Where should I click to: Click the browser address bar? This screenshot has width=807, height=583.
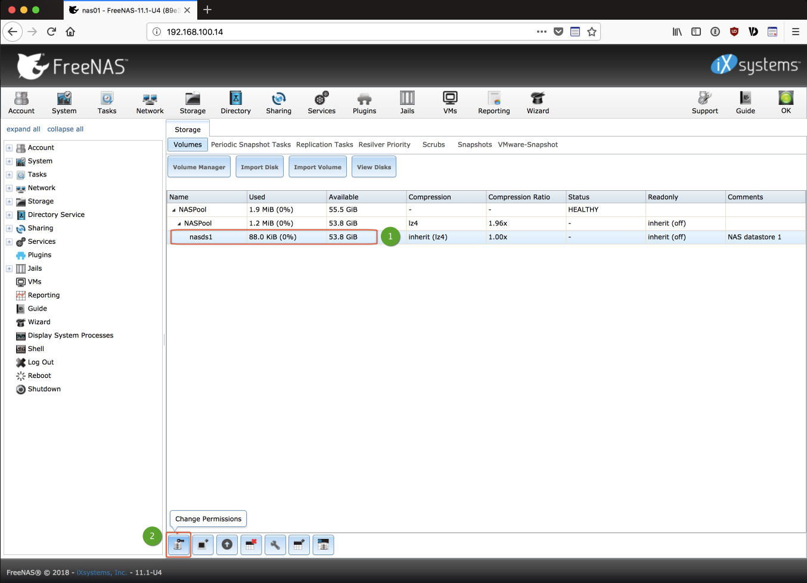tap(346, 32)
